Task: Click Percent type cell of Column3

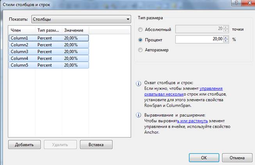Action: pyautogui.click(x=45, y=51)
